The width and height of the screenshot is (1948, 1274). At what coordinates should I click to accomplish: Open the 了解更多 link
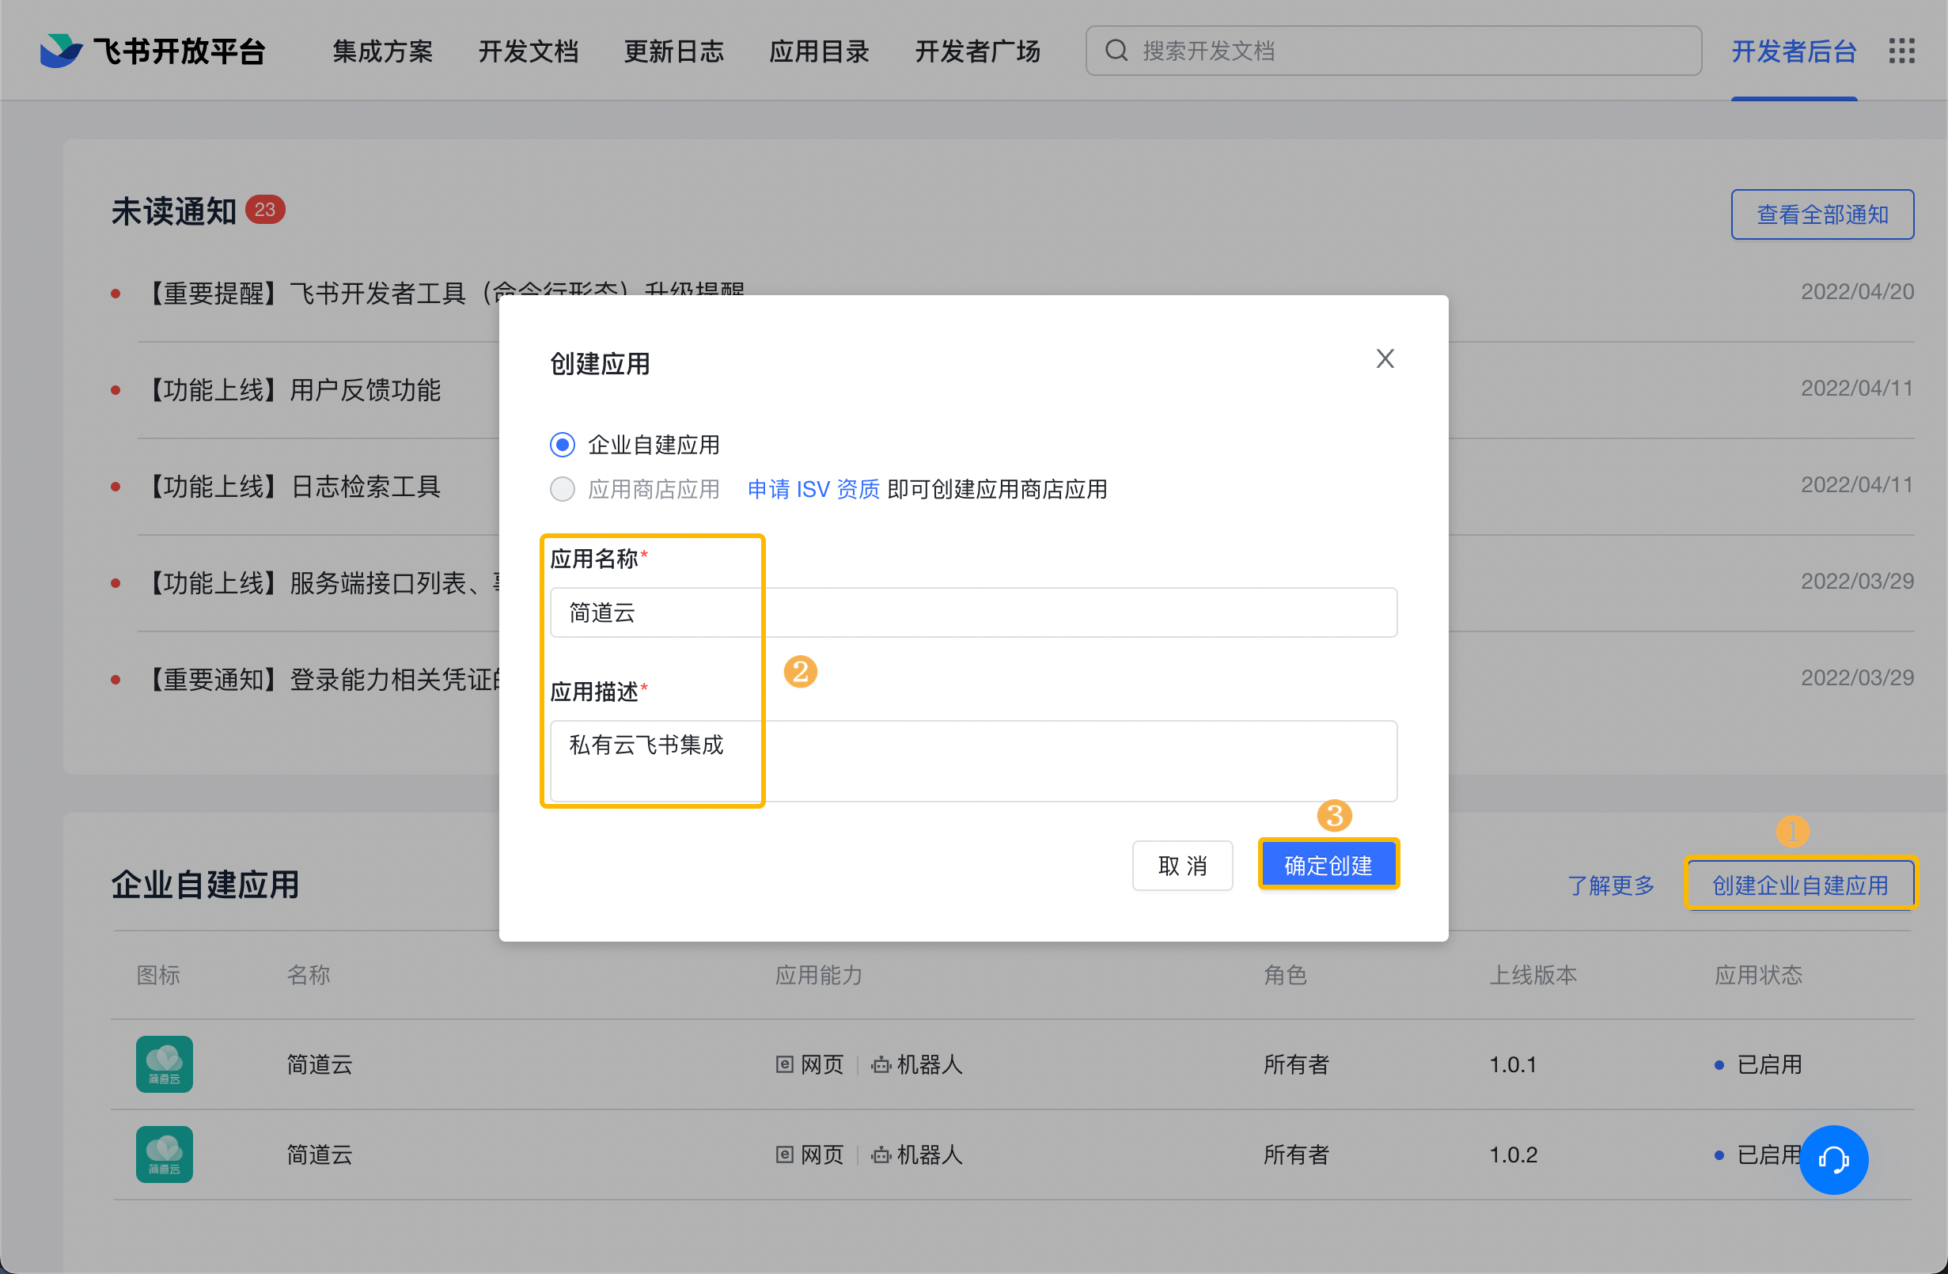[x=1610, y=885]
